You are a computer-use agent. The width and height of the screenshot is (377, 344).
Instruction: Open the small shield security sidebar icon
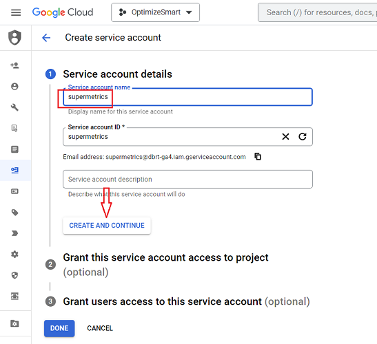point(14,275)
